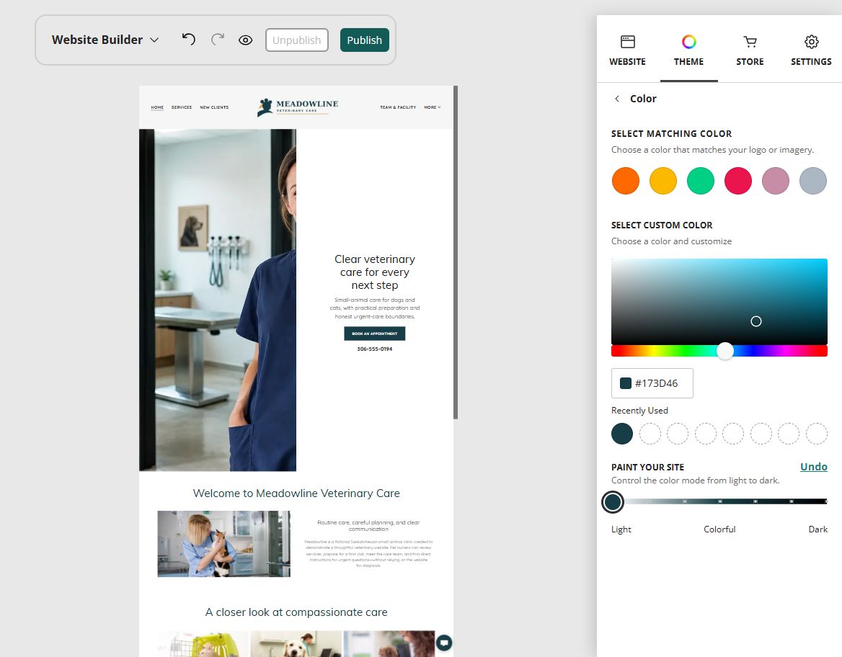Open the STORE tab
The width and height of the screenshot is (842, 657).
[750, 51]
